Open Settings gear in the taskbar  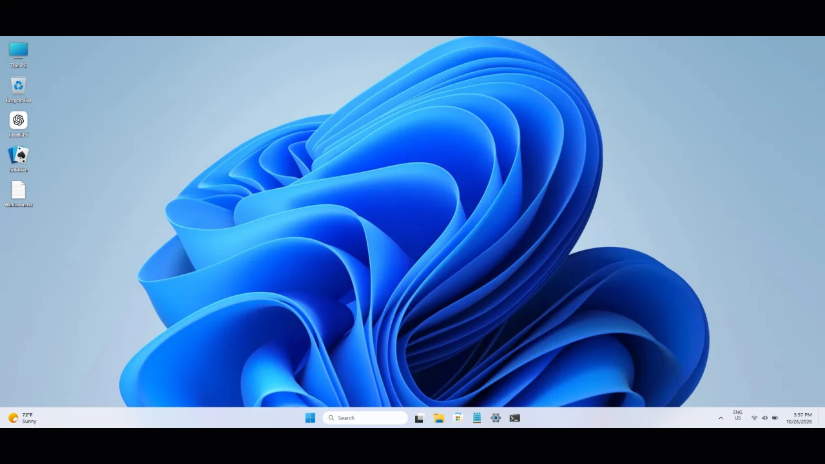496,418
